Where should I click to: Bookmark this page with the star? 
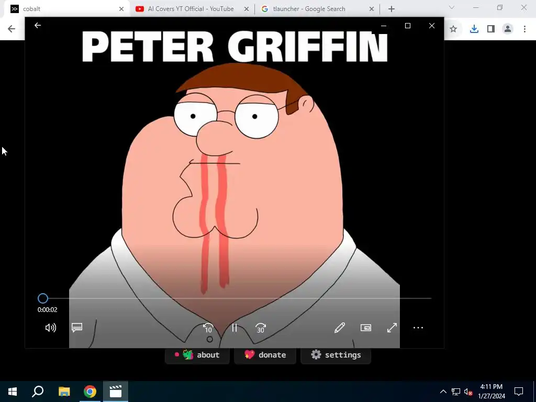[453, 29]
